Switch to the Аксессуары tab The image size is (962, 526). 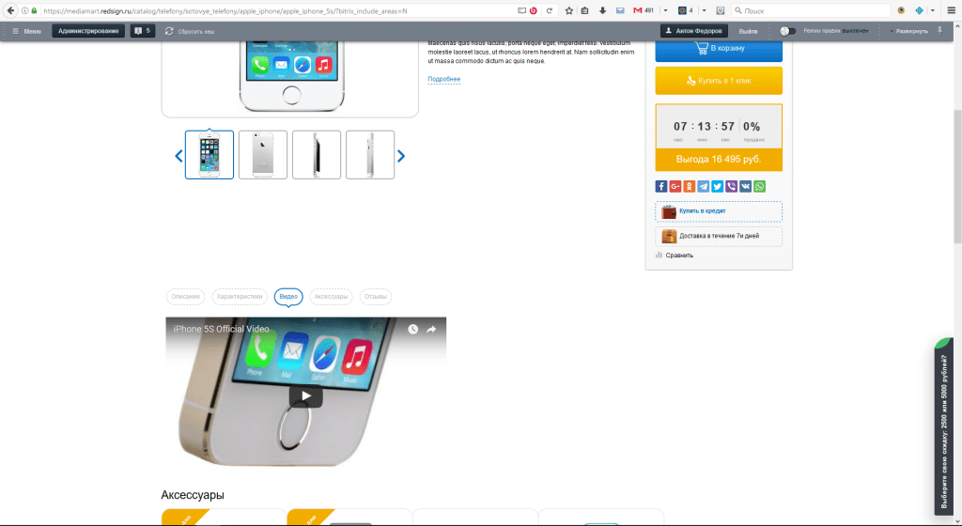[x=331, y=297]
